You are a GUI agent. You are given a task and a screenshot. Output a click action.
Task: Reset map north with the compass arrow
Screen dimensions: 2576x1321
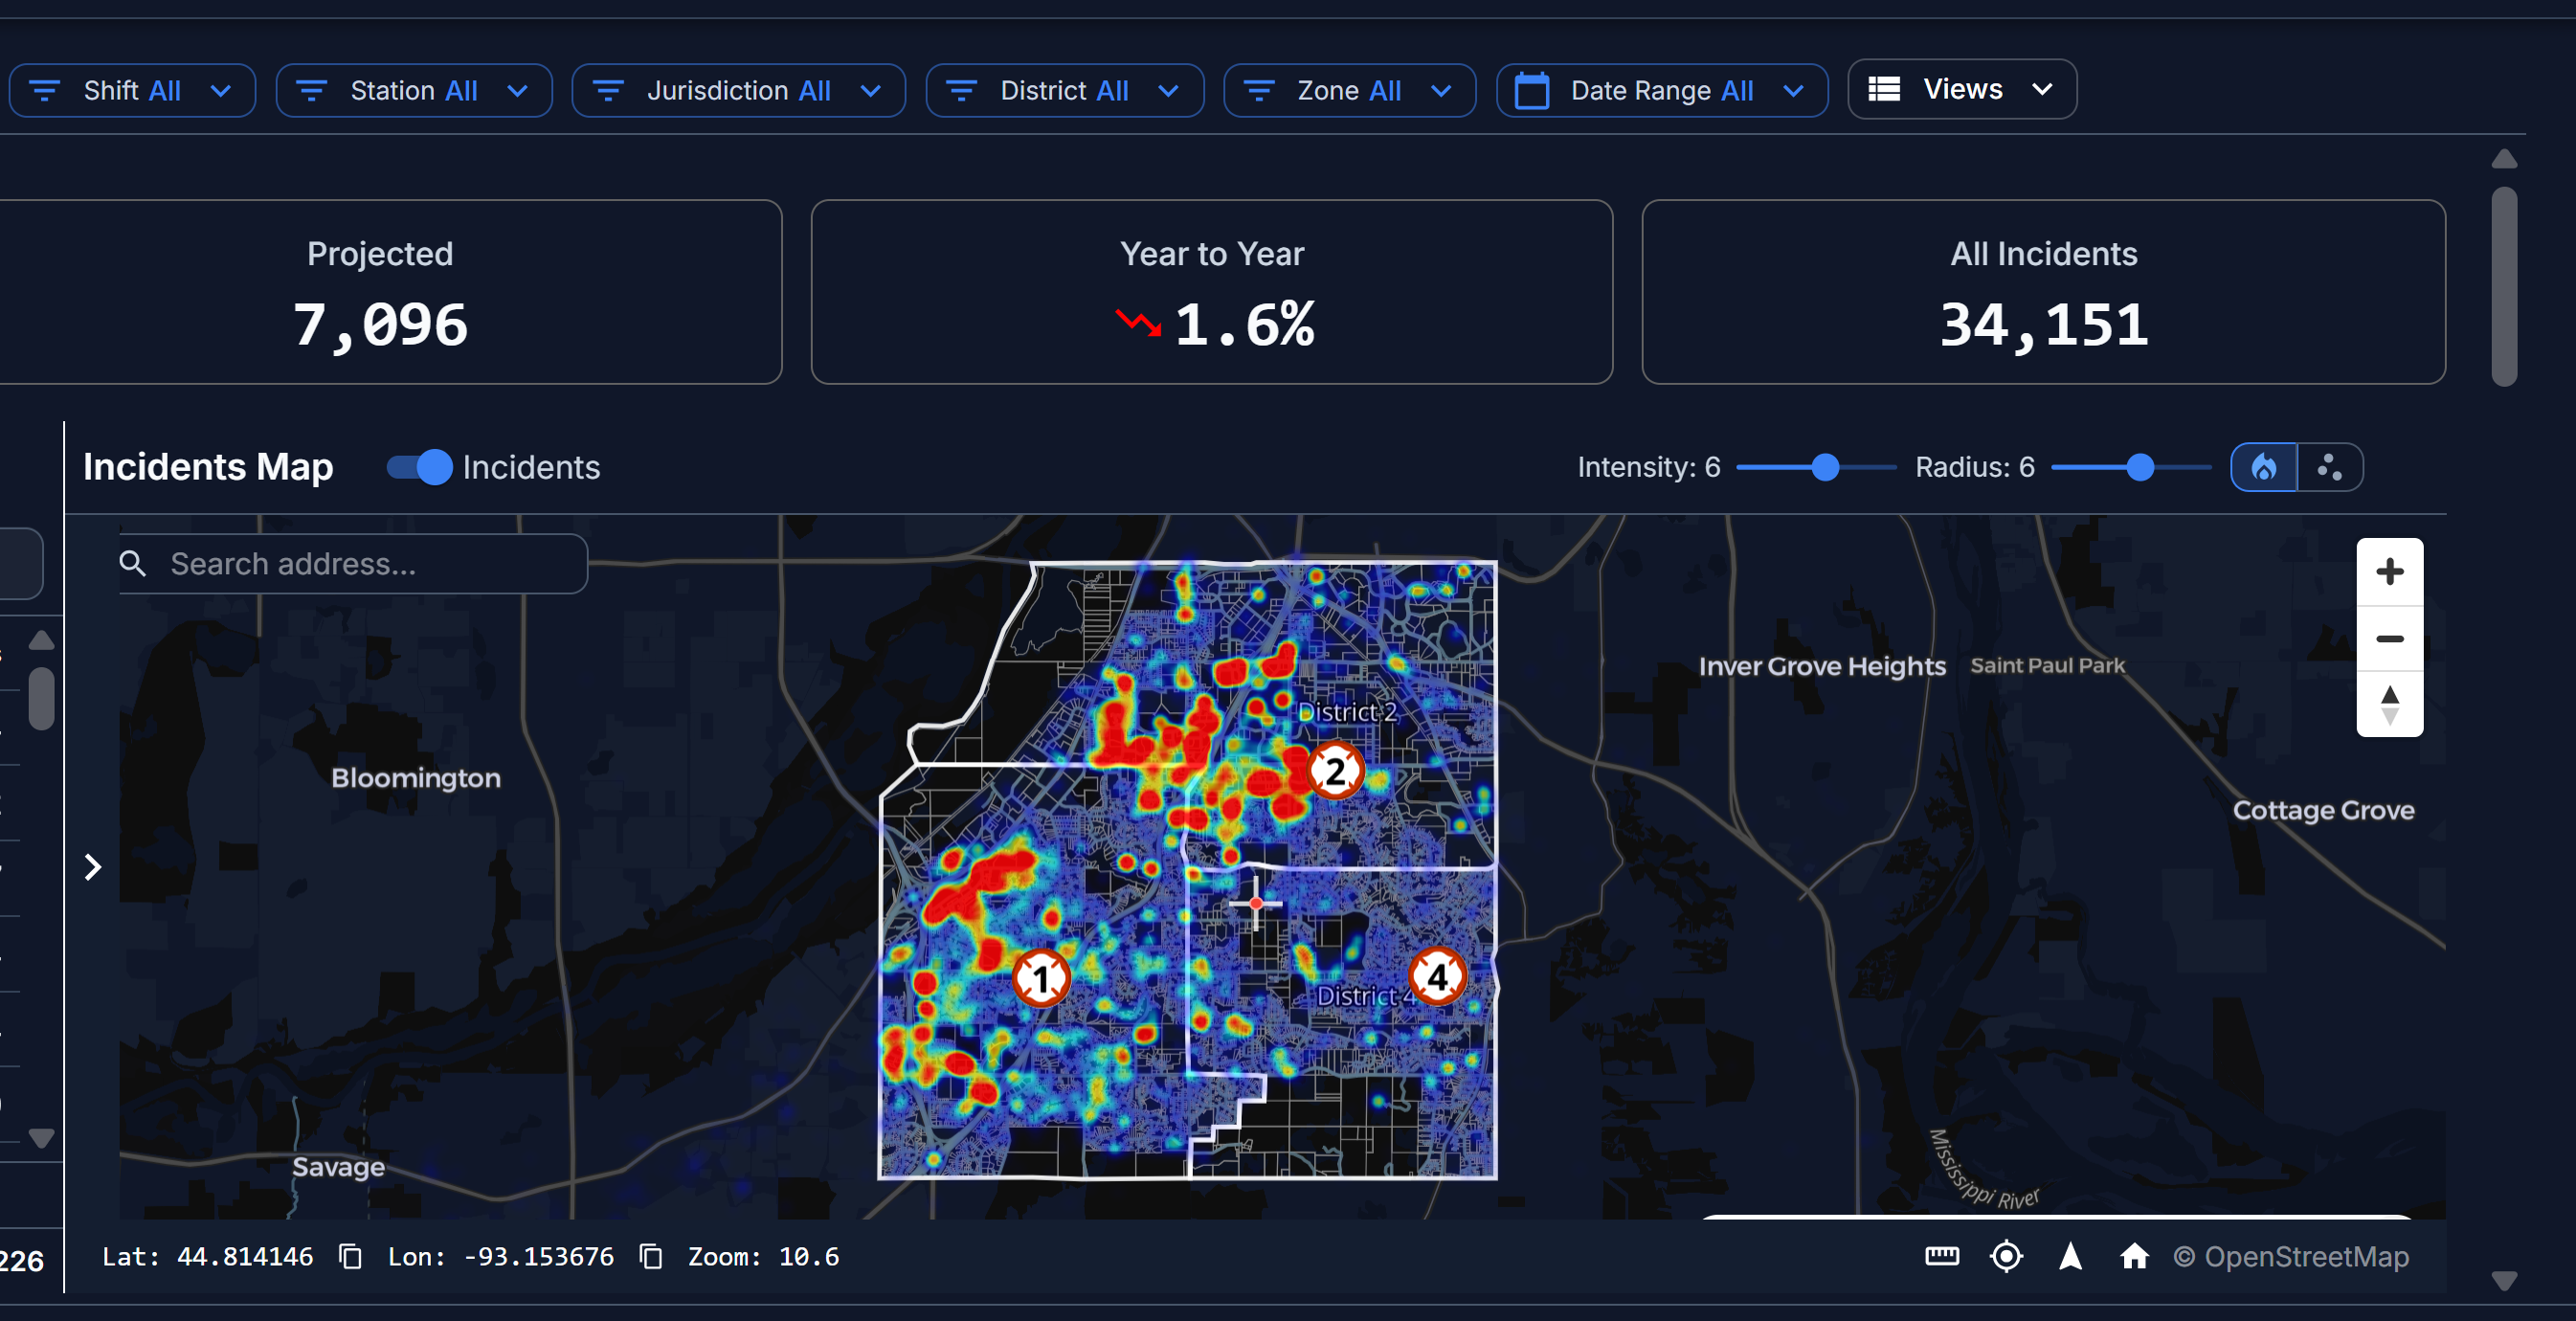pyautogui.click(x=2071, y=1257)
